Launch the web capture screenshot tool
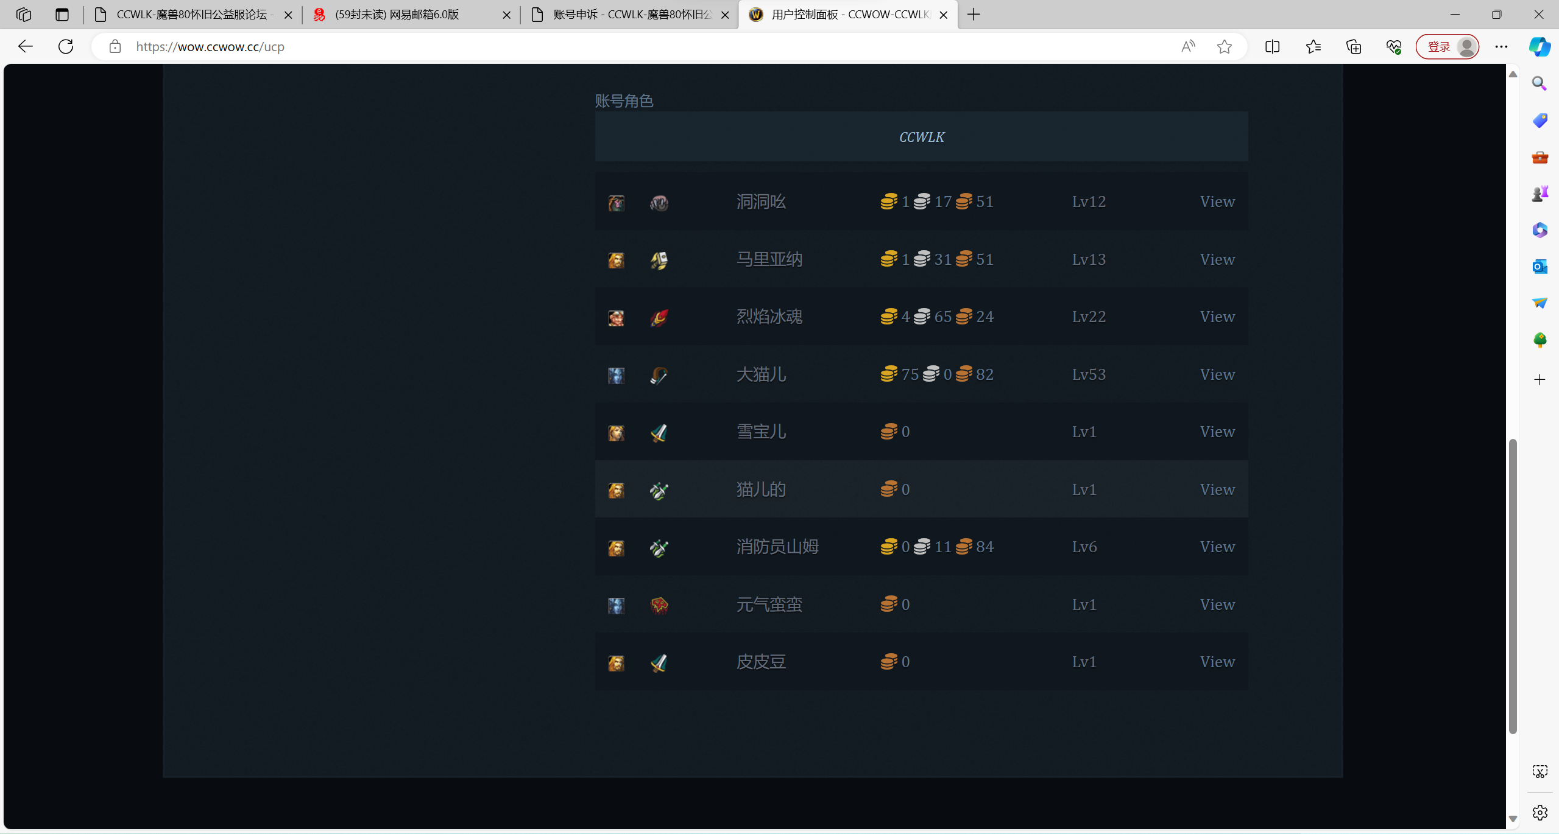Viewport: 1559px width, 834px height. (1540, 771)
